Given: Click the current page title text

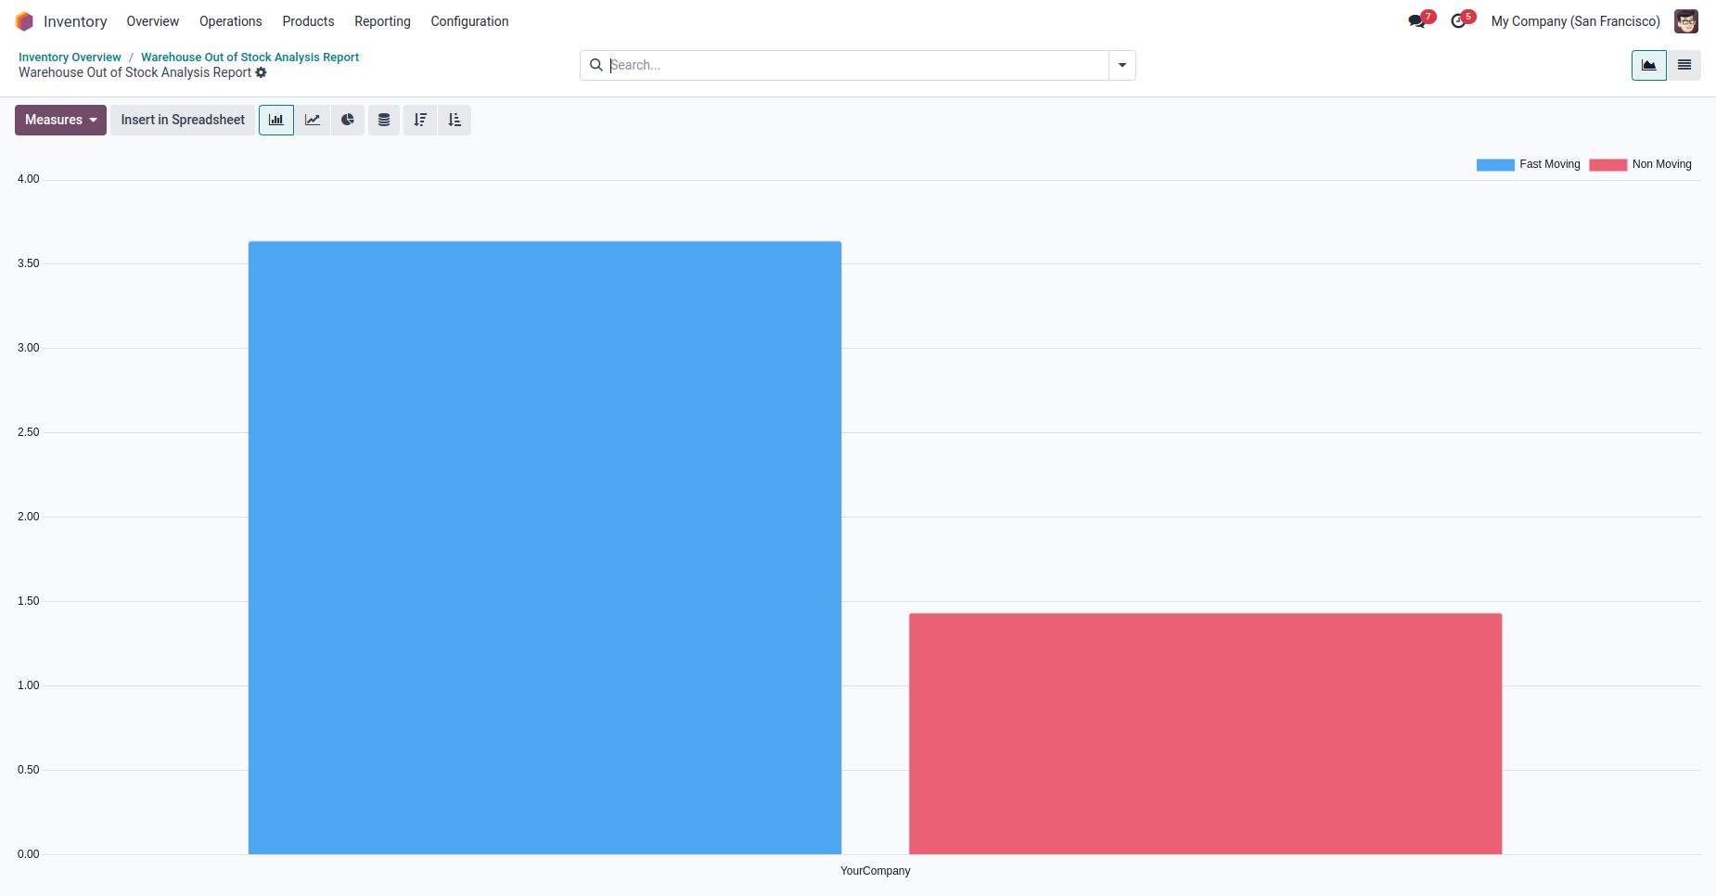Looking at the screenshot, I should click(x=134, y=72).
